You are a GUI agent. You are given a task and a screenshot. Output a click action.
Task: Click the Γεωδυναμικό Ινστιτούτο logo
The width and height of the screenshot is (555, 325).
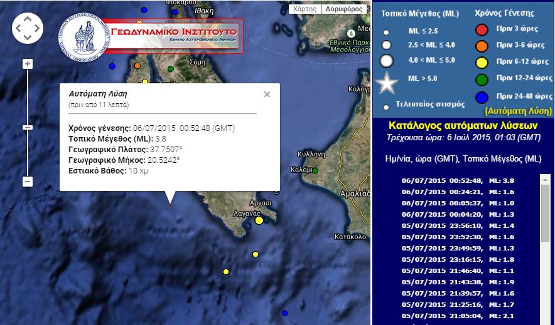coord(152,36)
